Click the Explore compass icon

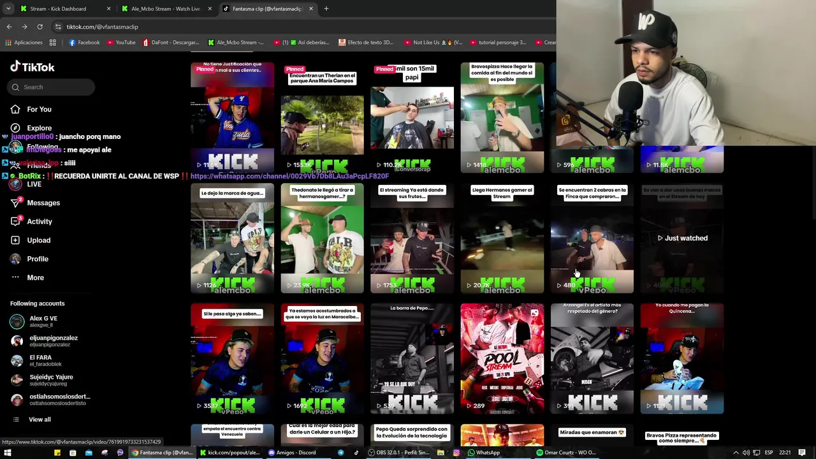[x=15, y=128]
